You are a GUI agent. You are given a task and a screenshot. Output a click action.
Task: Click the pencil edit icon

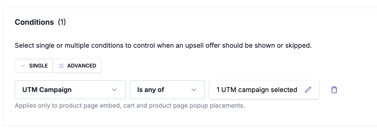[x=308, y=90]
